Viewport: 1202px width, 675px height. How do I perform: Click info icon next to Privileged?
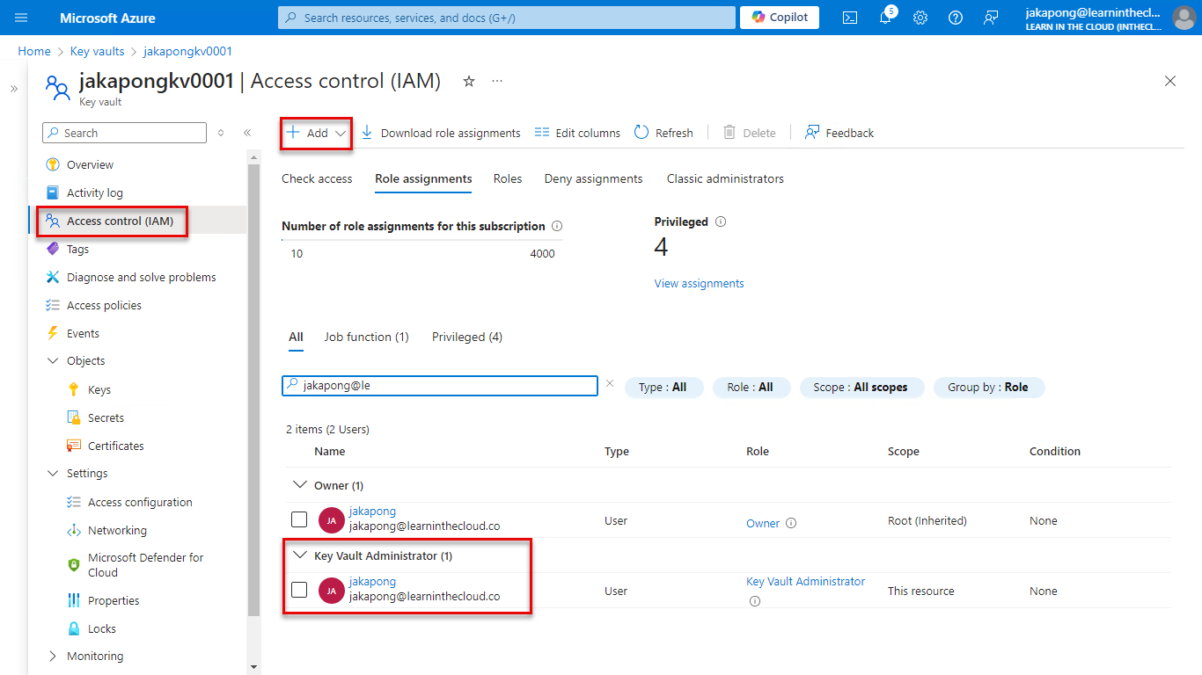click(x=721, y=221)
